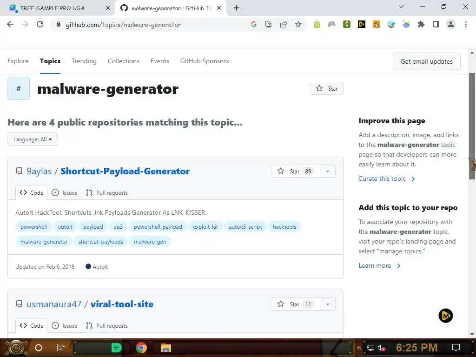Viewport: 476px width, 357px height.
Task: Click the autoit3-script topic tag
Action: (x=245, y=227)
